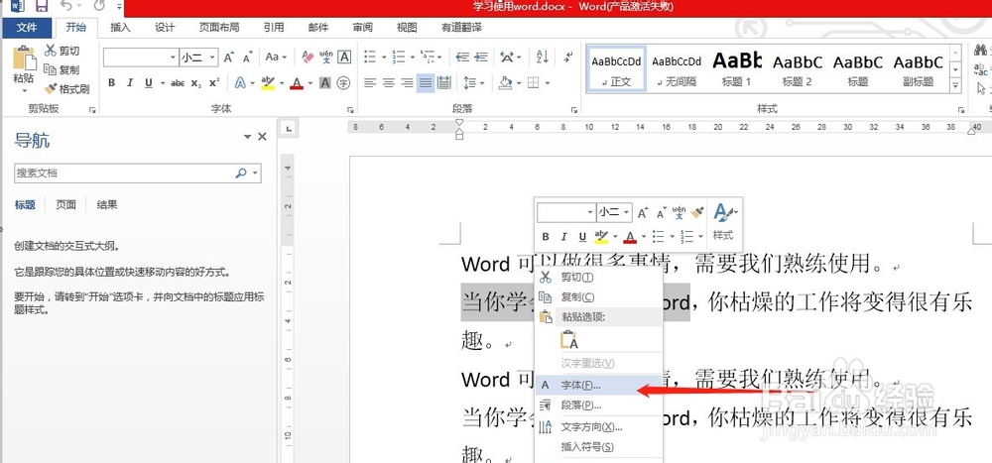The height and width of the screenshot is (463, 992).
Task: Apply ribbon yellow text highlight color
Action: tap(268, 83)
